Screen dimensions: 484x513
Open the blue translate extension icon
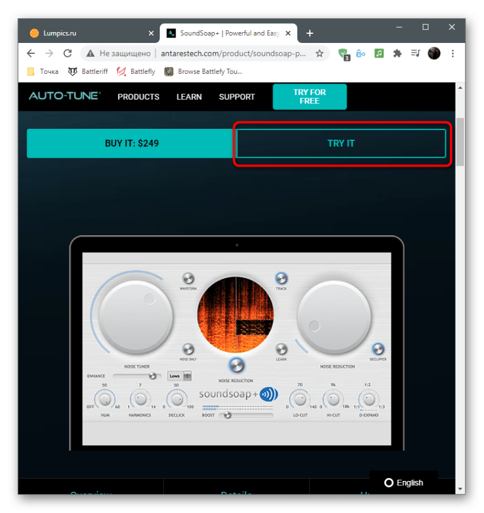tap(361, 53)
